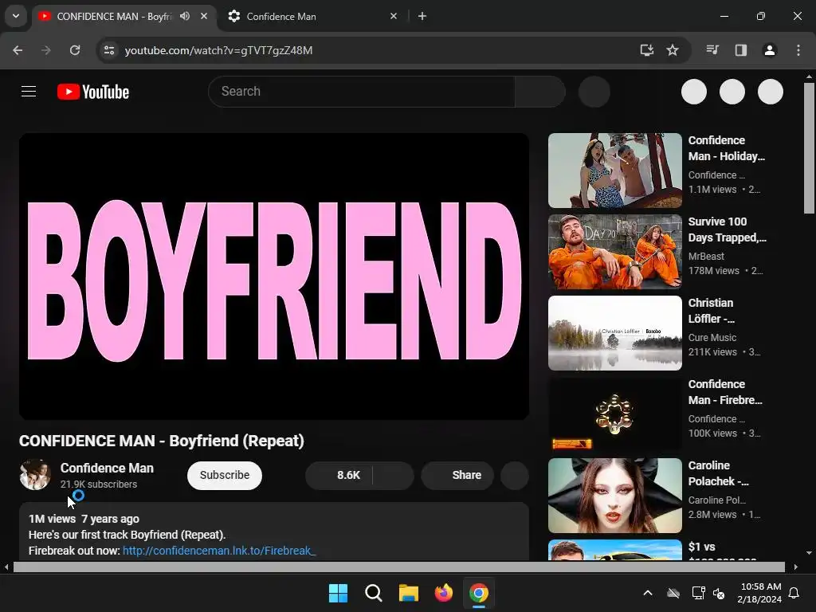Go to the YouTube home logo
This screenshot has height=612, width=816.
tap(93, 92)
